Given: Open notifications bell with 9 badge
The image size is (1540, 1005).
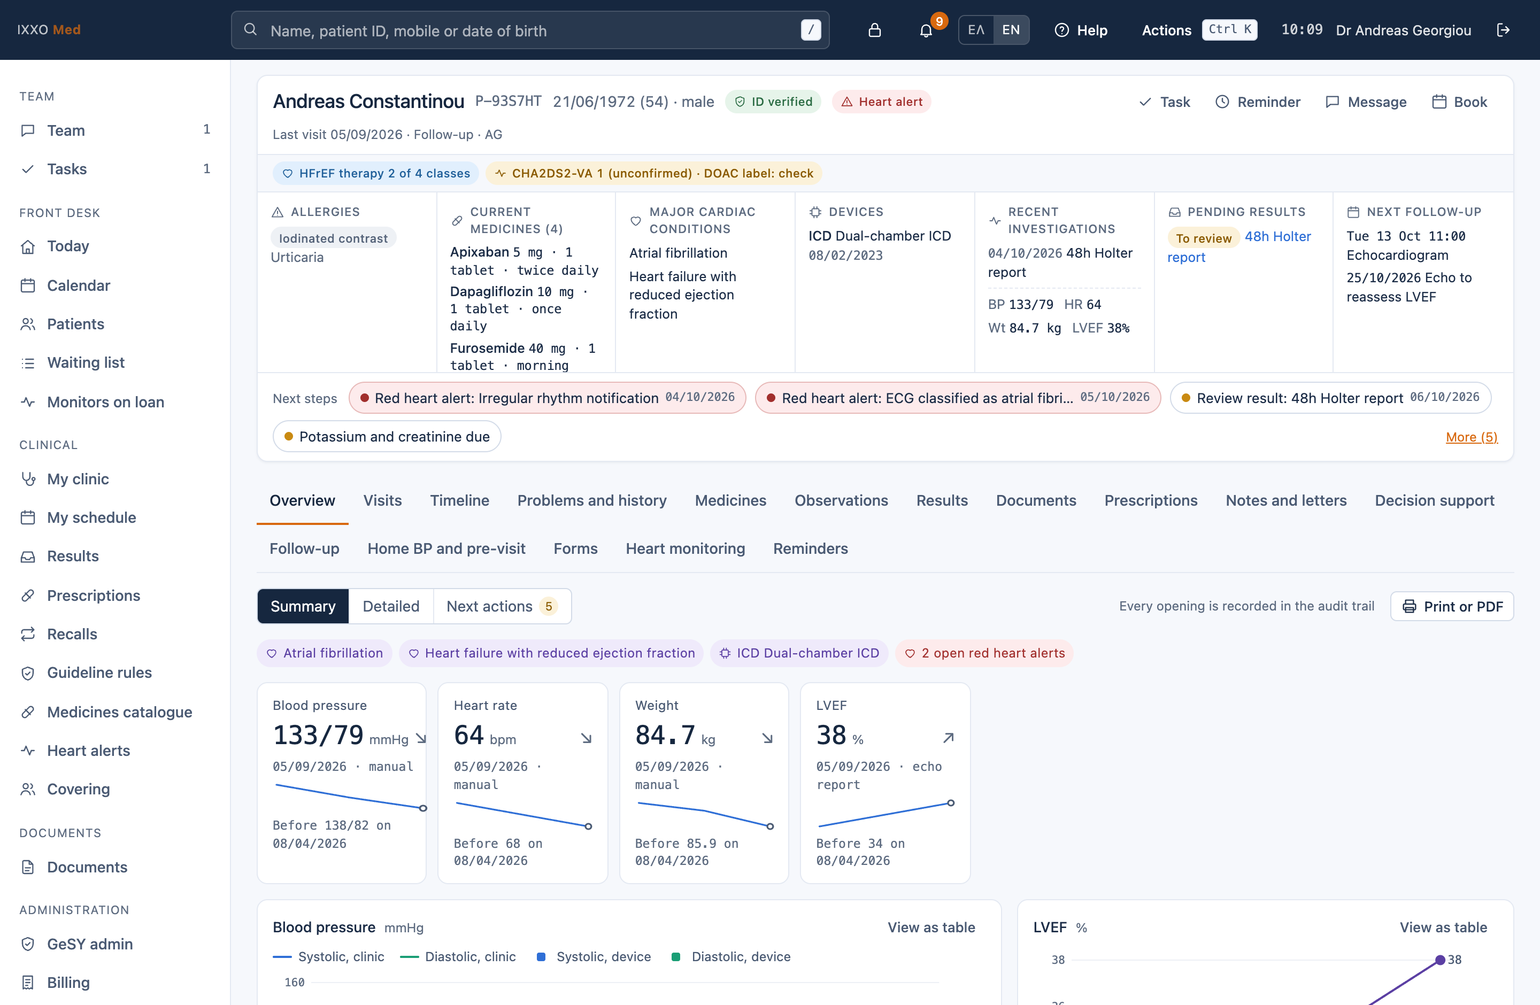Looking at the screenshot, I should tap(926, 30).
